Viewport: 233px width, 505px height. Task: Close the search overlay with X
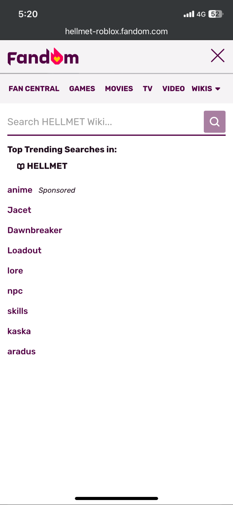point(217,56)
